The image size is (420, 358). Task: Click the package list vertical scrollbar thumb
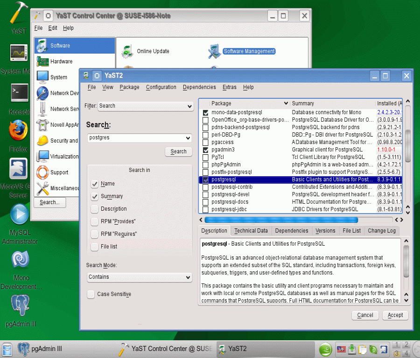point(408,146)
